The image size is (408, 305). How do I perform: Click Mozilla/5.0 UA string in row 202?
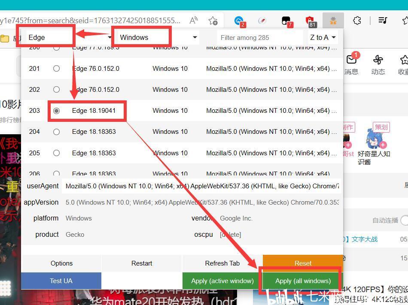[x=271, y=90]
